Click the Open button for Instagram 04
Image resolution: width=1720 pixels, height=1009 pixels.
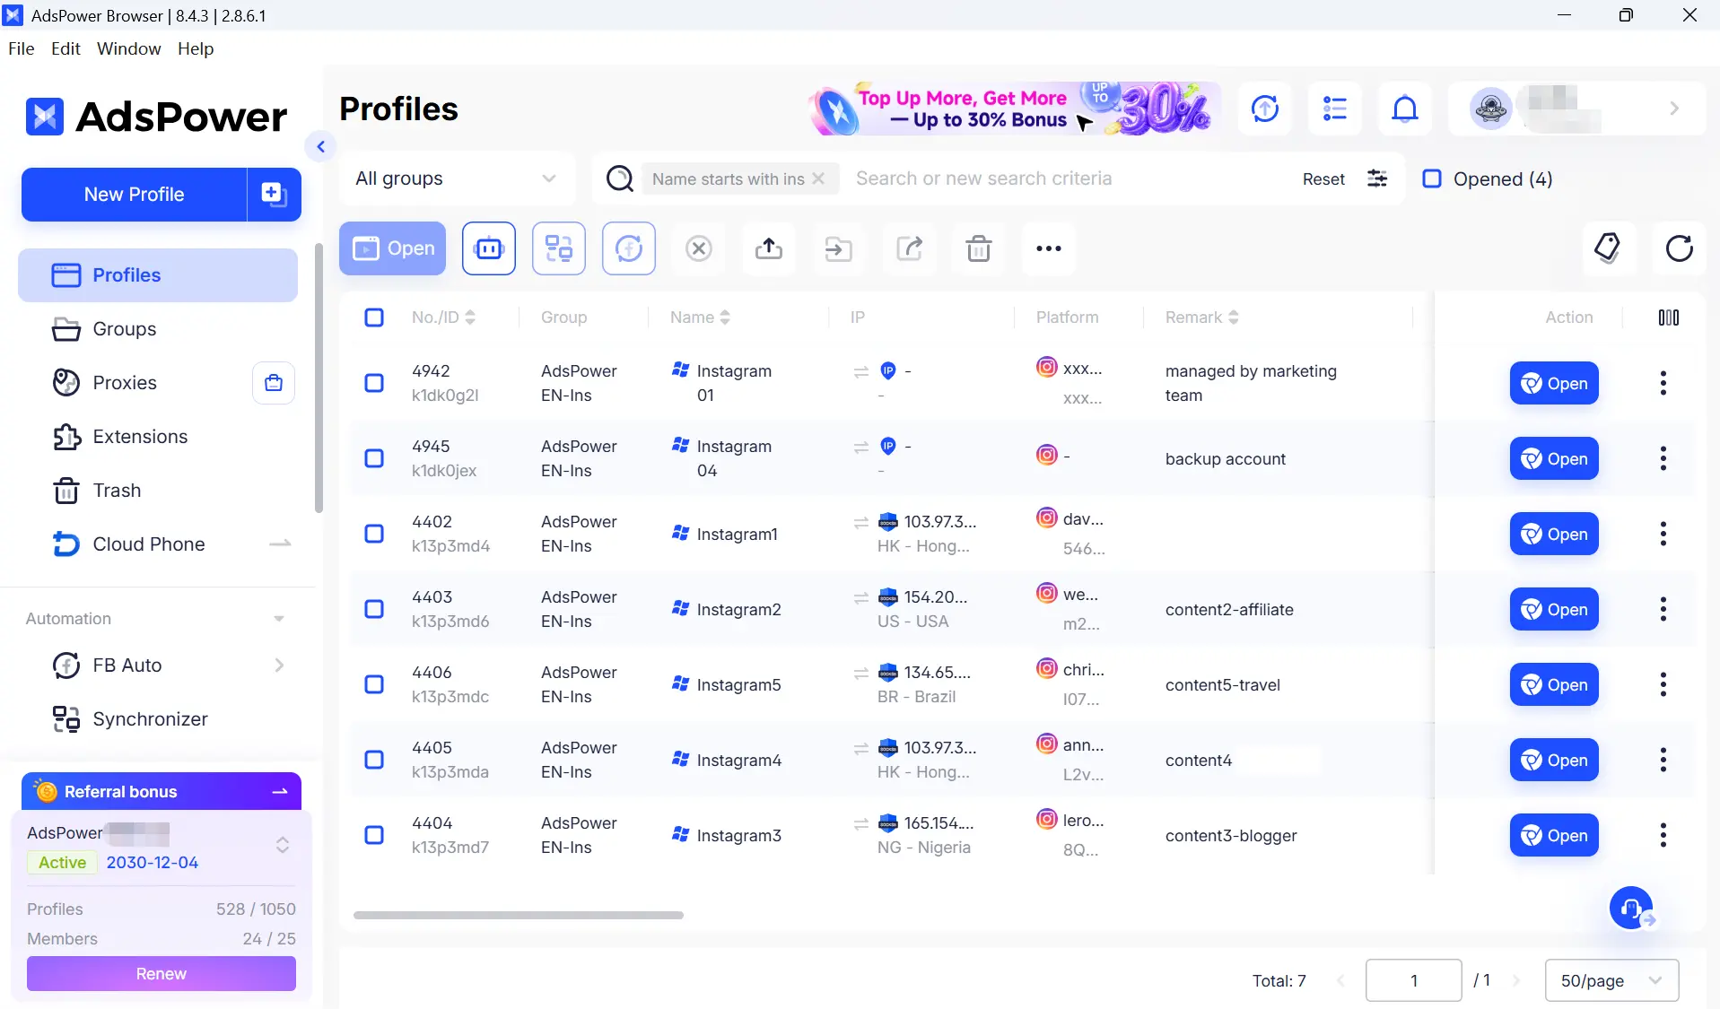point(1554,458)
